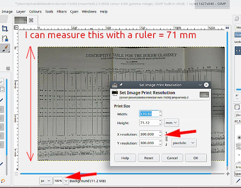Pin the Set Image Print Resolution dialog
This screenshot has width=241, height=188.
pos(121,84)
